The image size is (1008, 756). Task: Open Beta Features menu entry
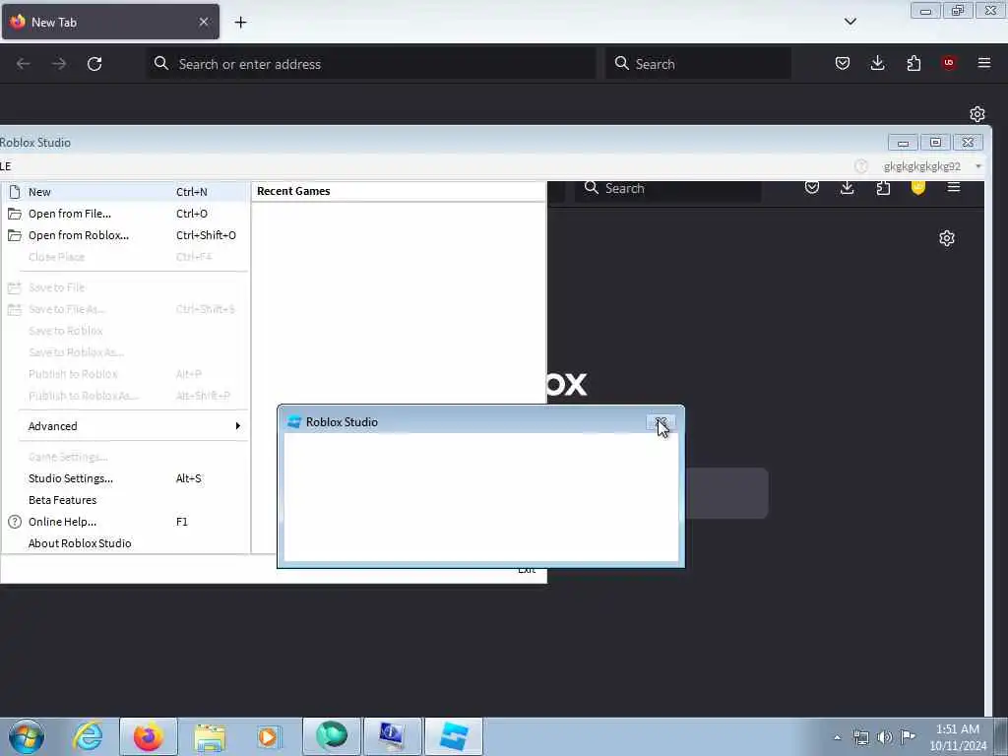pyautogui.click(x=125, y=500)
